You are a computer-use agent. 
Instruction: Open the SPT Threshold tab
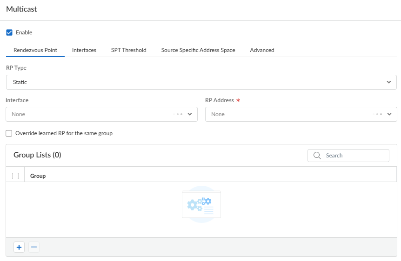[x=129, y=50]
